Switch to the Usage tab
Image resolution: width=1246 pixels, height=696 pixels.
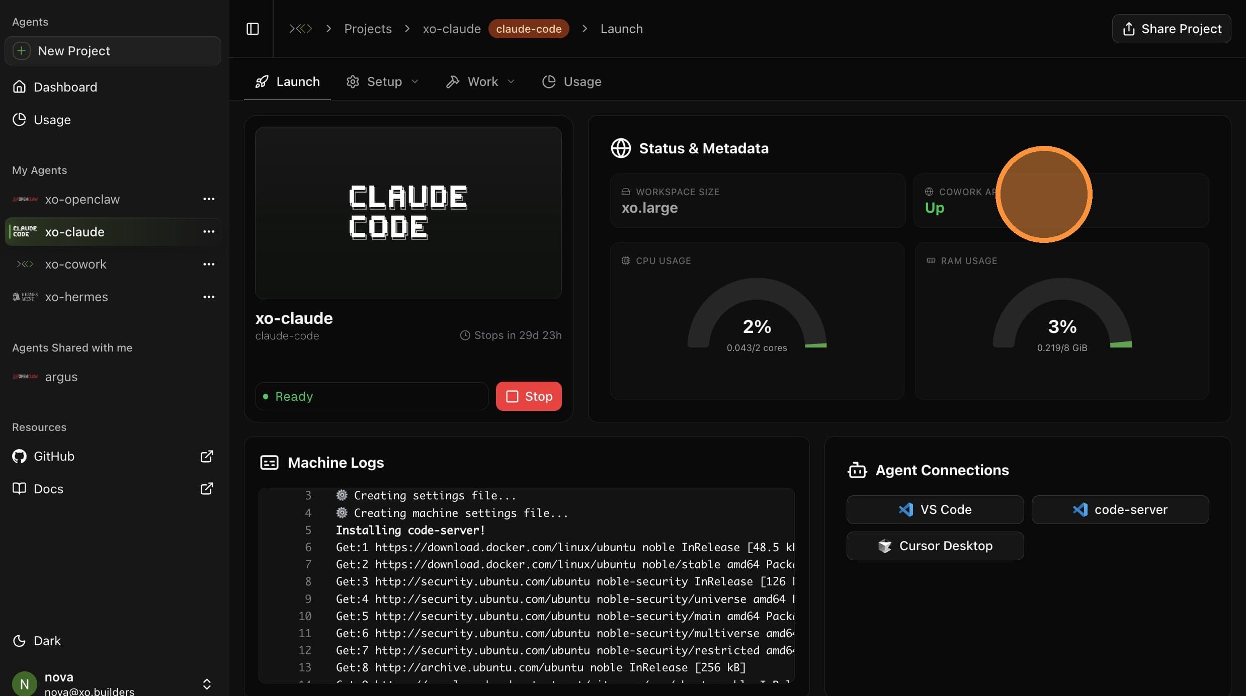tap(571, 81)
